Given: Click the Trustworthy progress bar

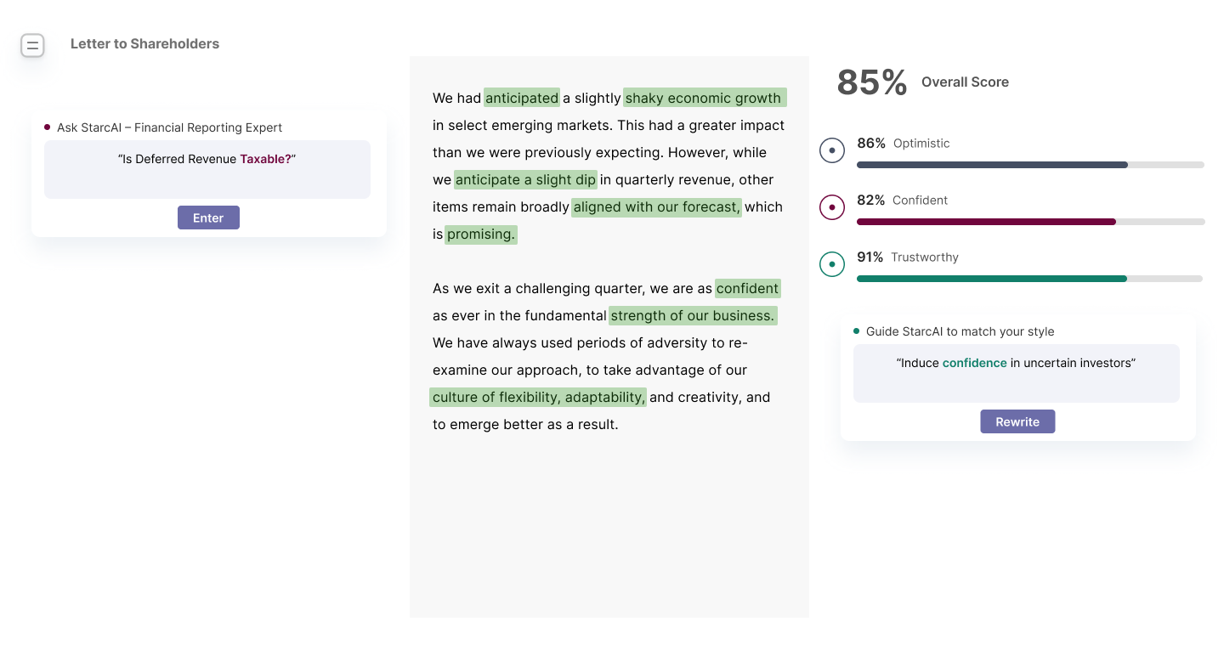Looking at the screenshot, I should click(1030, 279).
